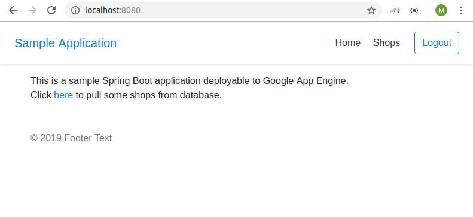
Task: Go back using the browser back arrow
Action: pyautogui.click(x=13, y=11)
